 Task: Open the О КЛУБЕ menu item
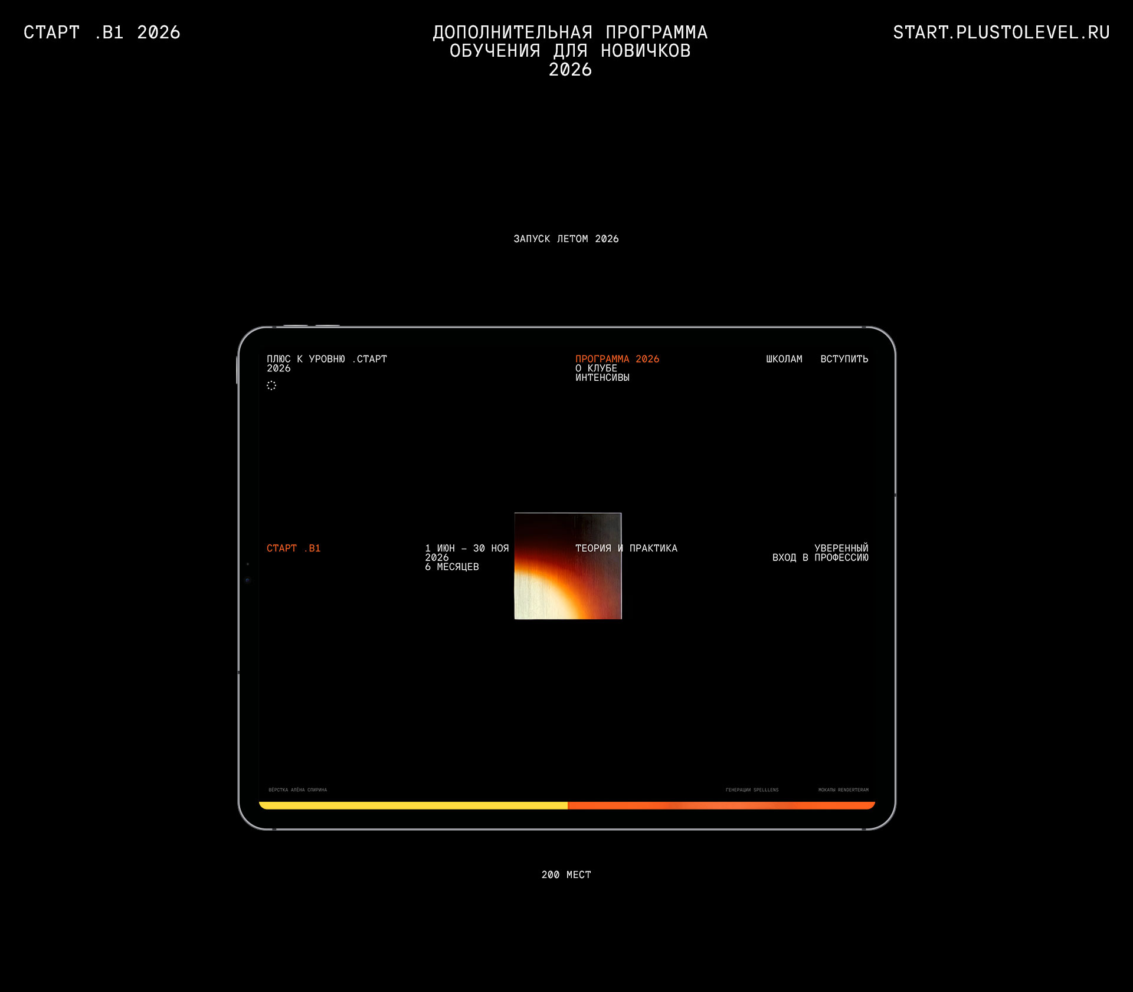pyautogui.click(x=596, y=368)
